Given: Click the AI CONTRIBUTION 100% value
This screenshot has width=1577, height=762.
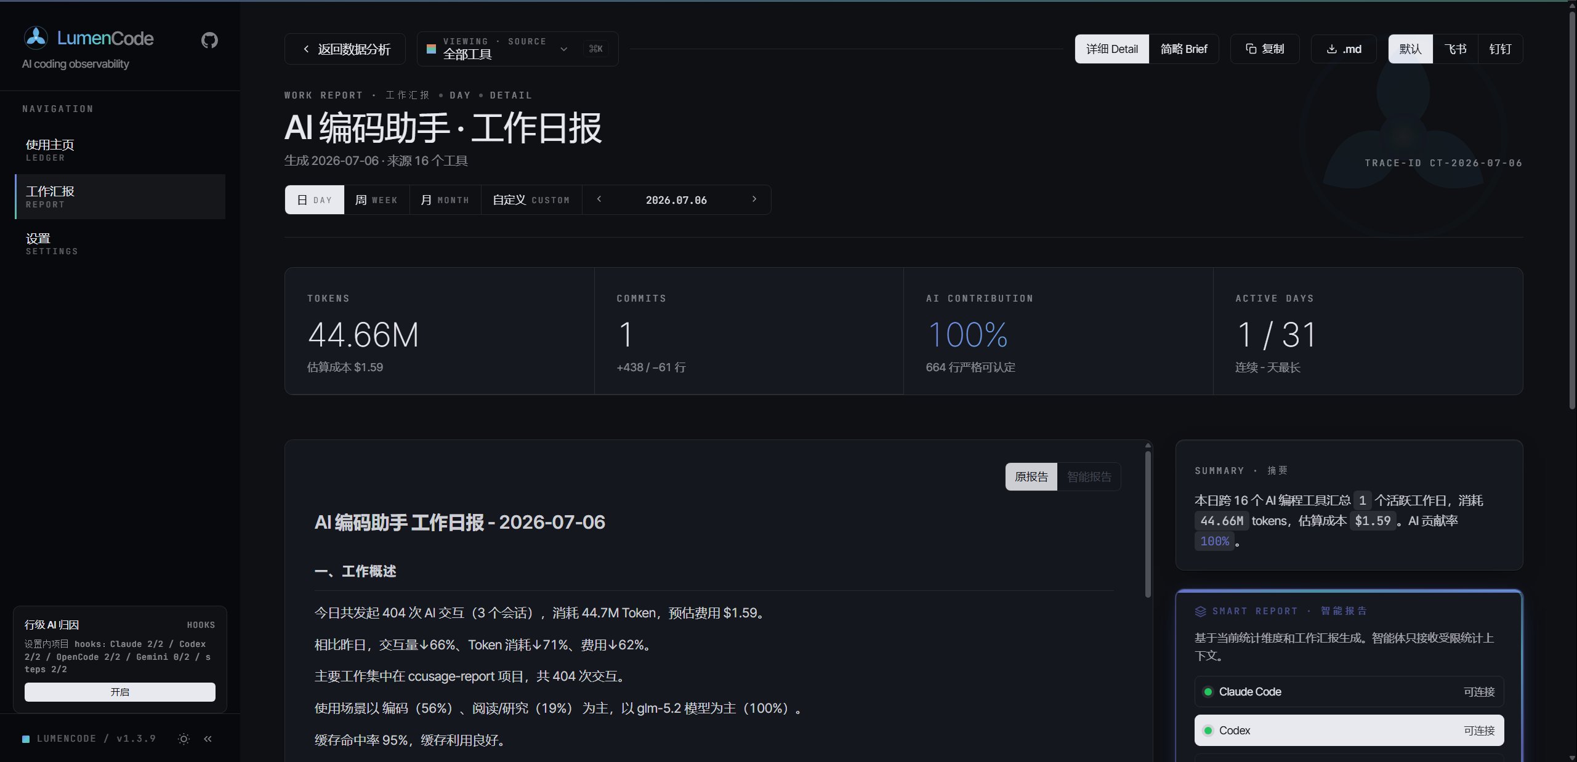Looking at the screenshot, I should [x=967, y=335].
